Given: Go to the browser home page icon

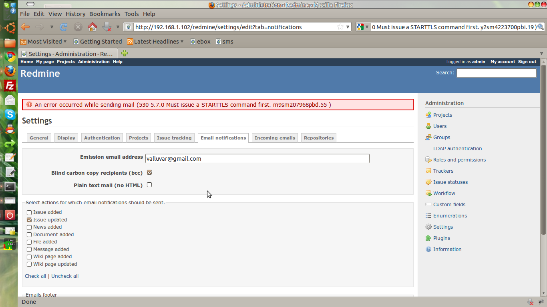Looking at the screenshot, I should click(92, 27).
